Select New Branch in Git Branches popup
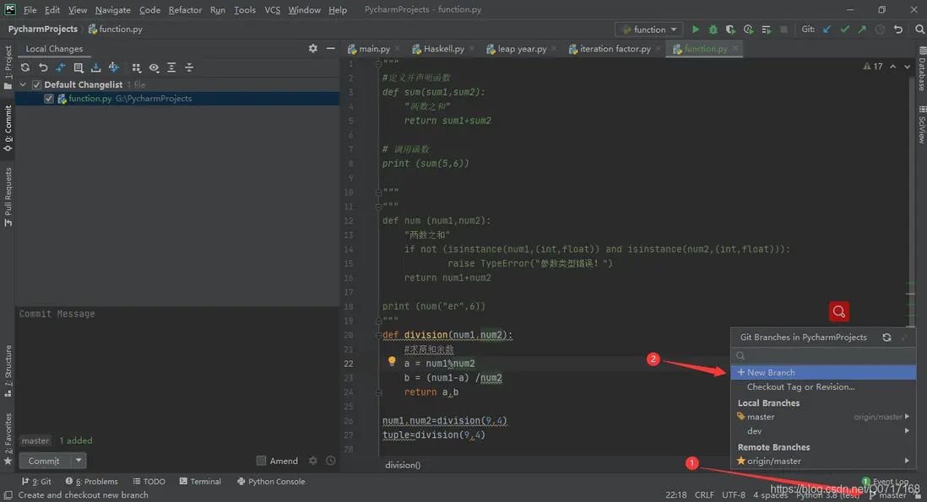The image size is (927, 502). 771,372
